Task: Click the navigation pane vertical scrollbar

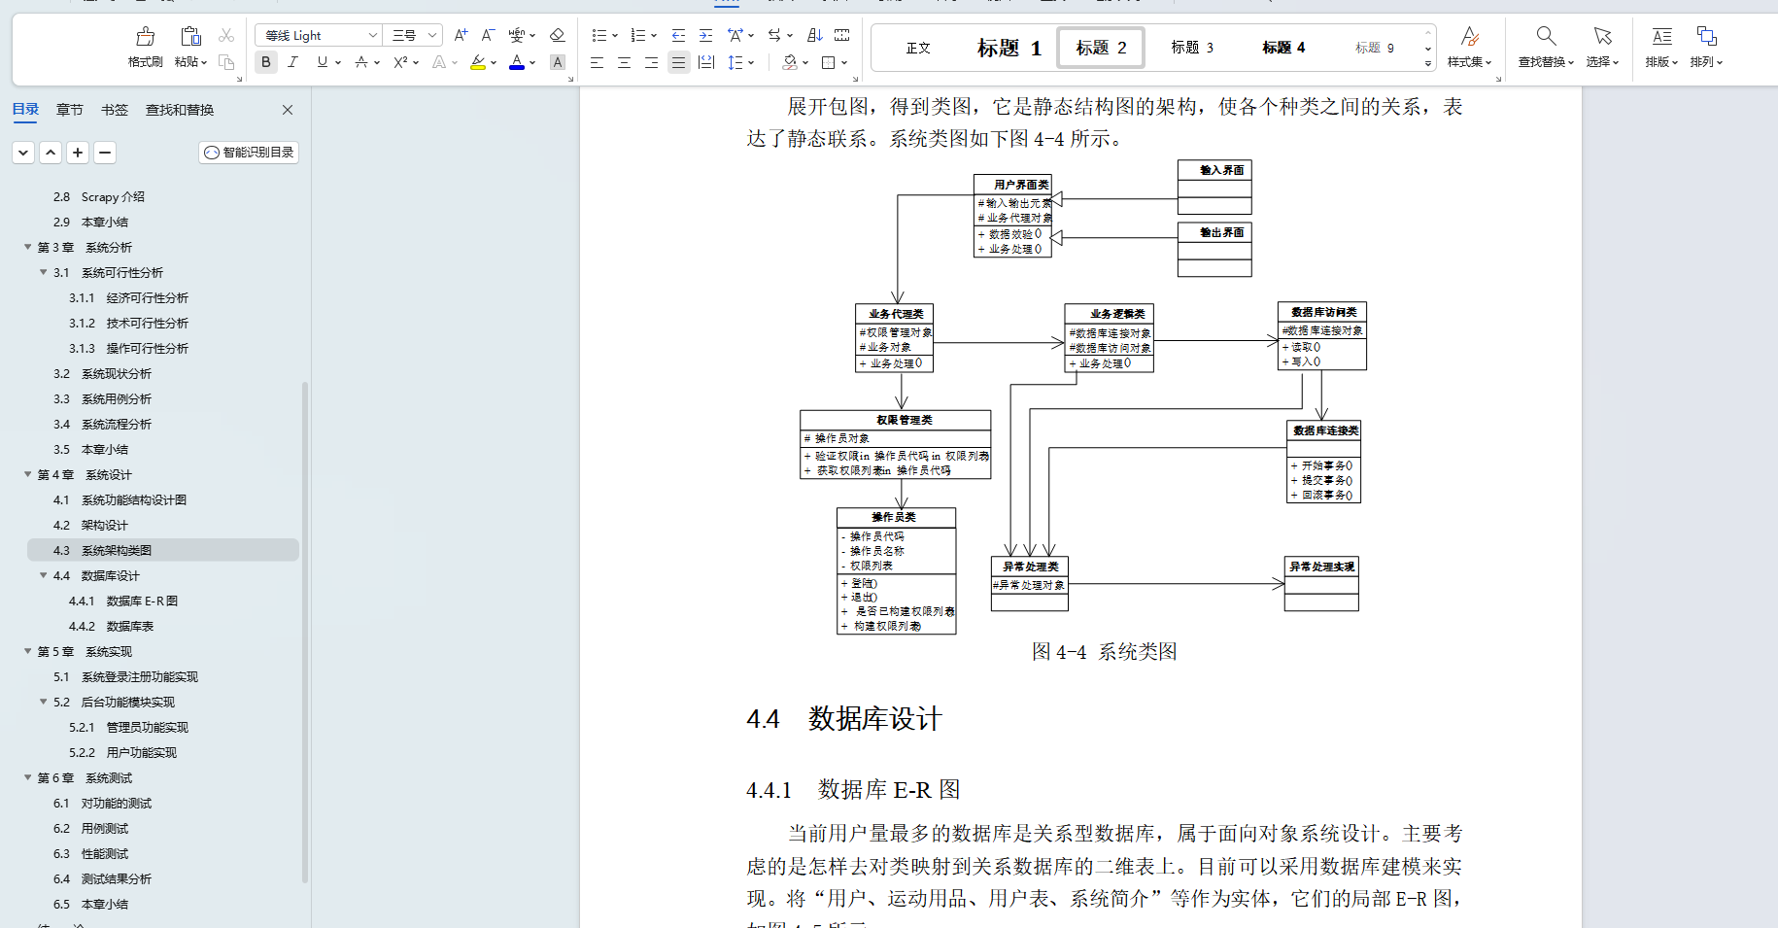Action: pos(305,632)
